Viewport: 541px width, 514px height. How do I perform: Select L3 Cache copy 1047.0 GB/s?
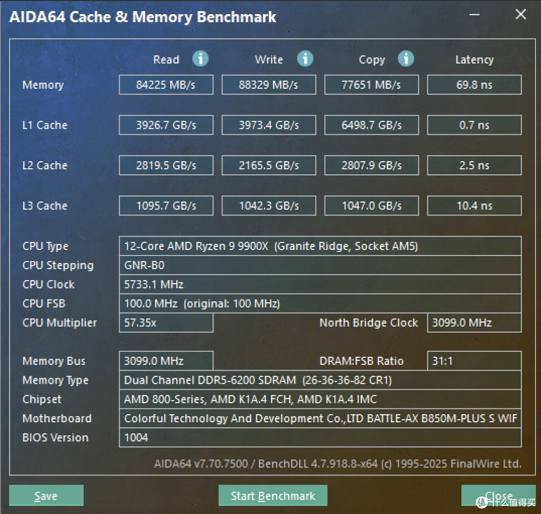point(372,205)
